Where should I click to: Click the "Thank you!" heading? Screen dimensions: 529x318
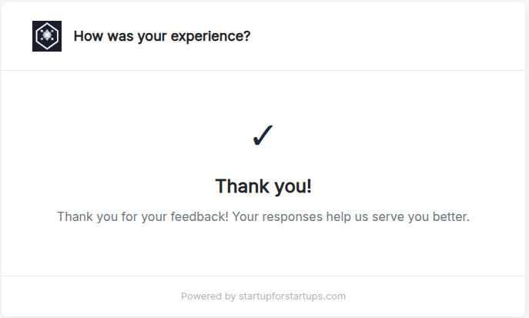[x=263, y=186]
